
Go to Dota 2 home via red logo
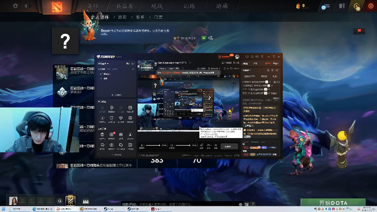57,7
